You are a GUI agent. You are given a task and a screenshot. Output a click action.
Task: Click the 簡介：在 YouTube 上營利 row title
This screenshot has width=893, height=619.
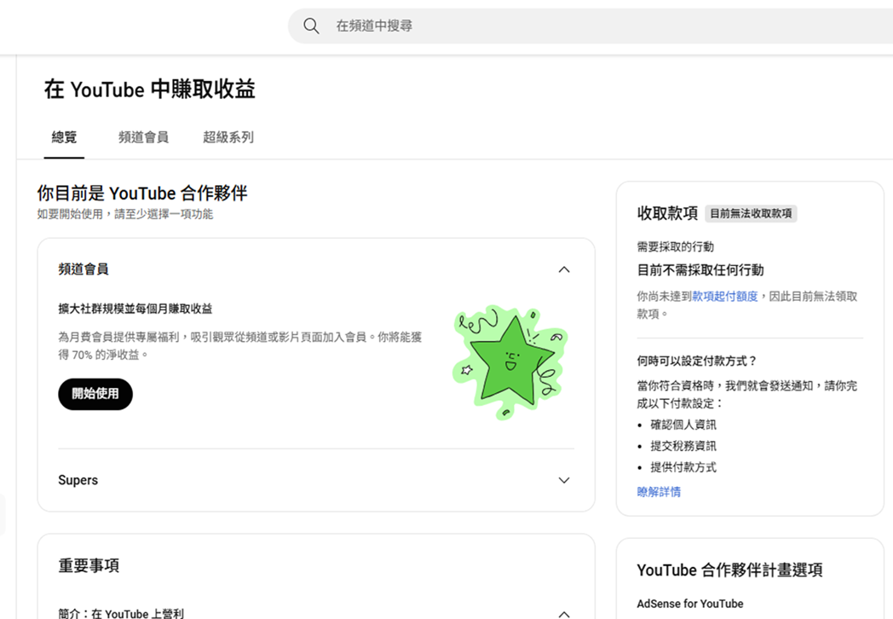click(121, 613)
